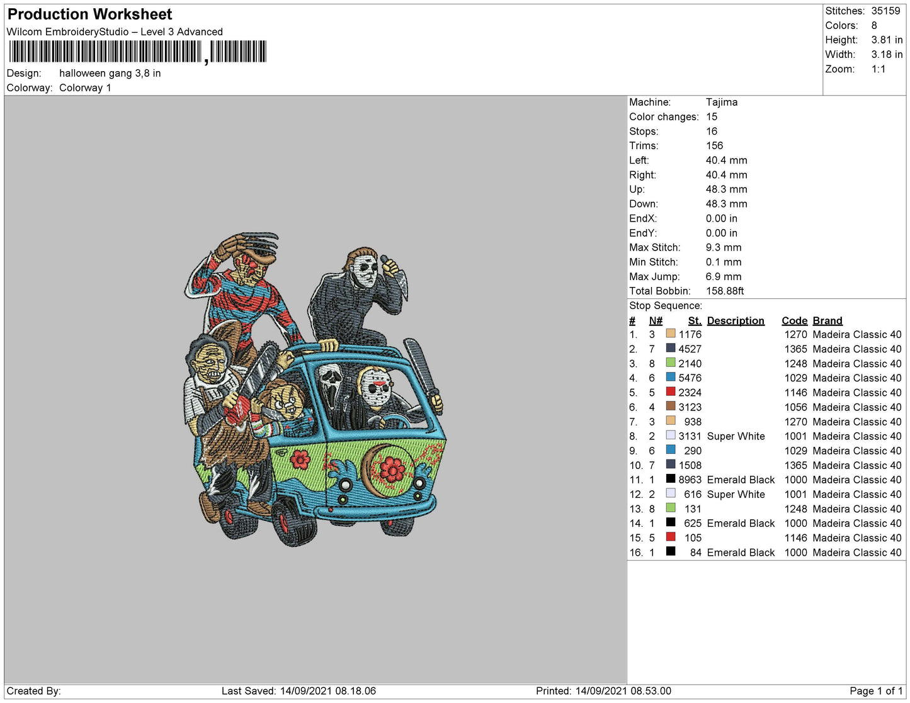Pick the blue swatch beside stitch count 5476
910x703 pixels.
(671, 378)
